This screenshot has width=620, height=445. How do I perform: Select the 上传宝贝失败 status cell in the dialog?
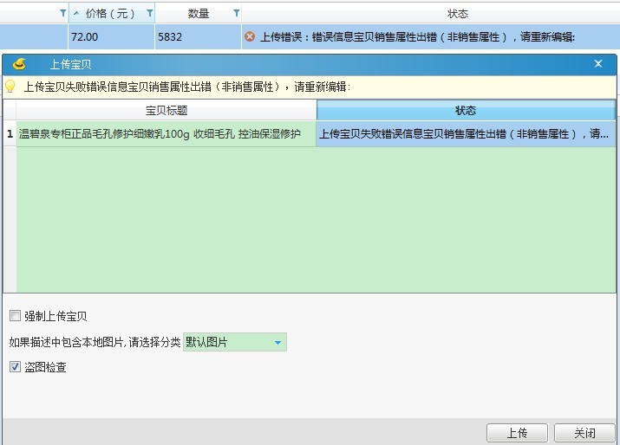point(466,133)
